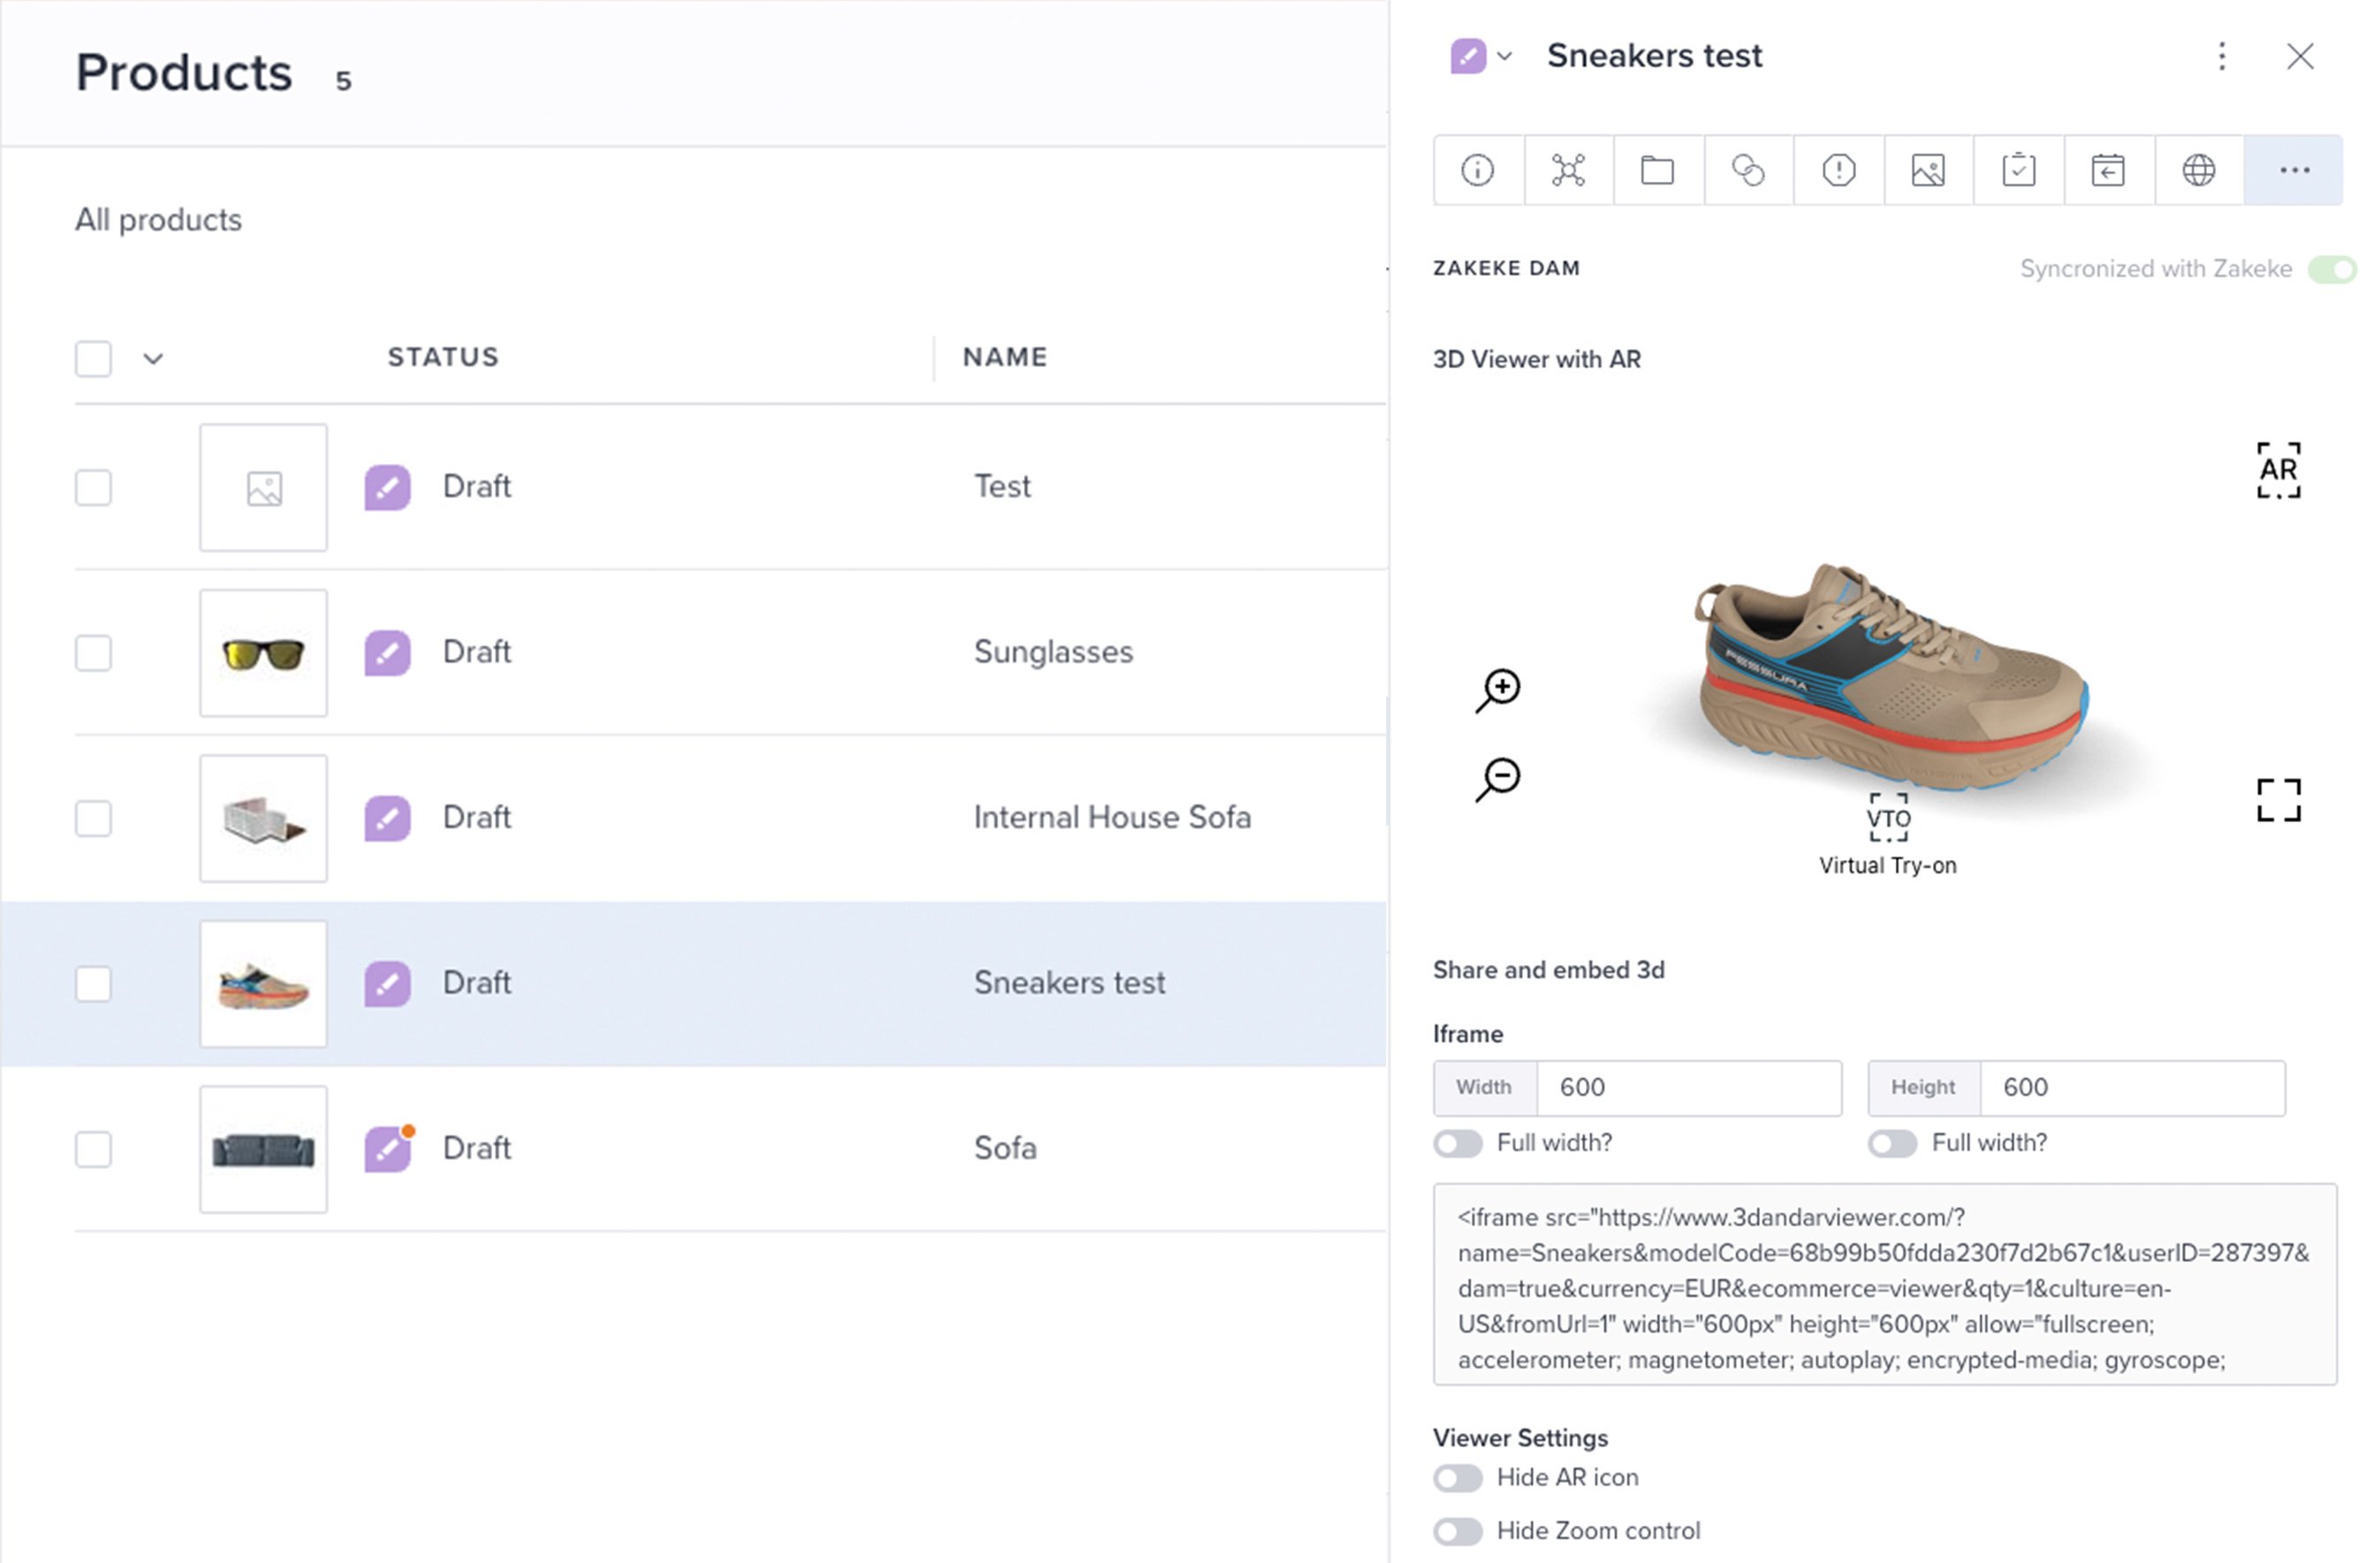Open bulk select chevron in table header
Image resolution: width=2380 pixels, height=1563 pixels.
[152, 358]
